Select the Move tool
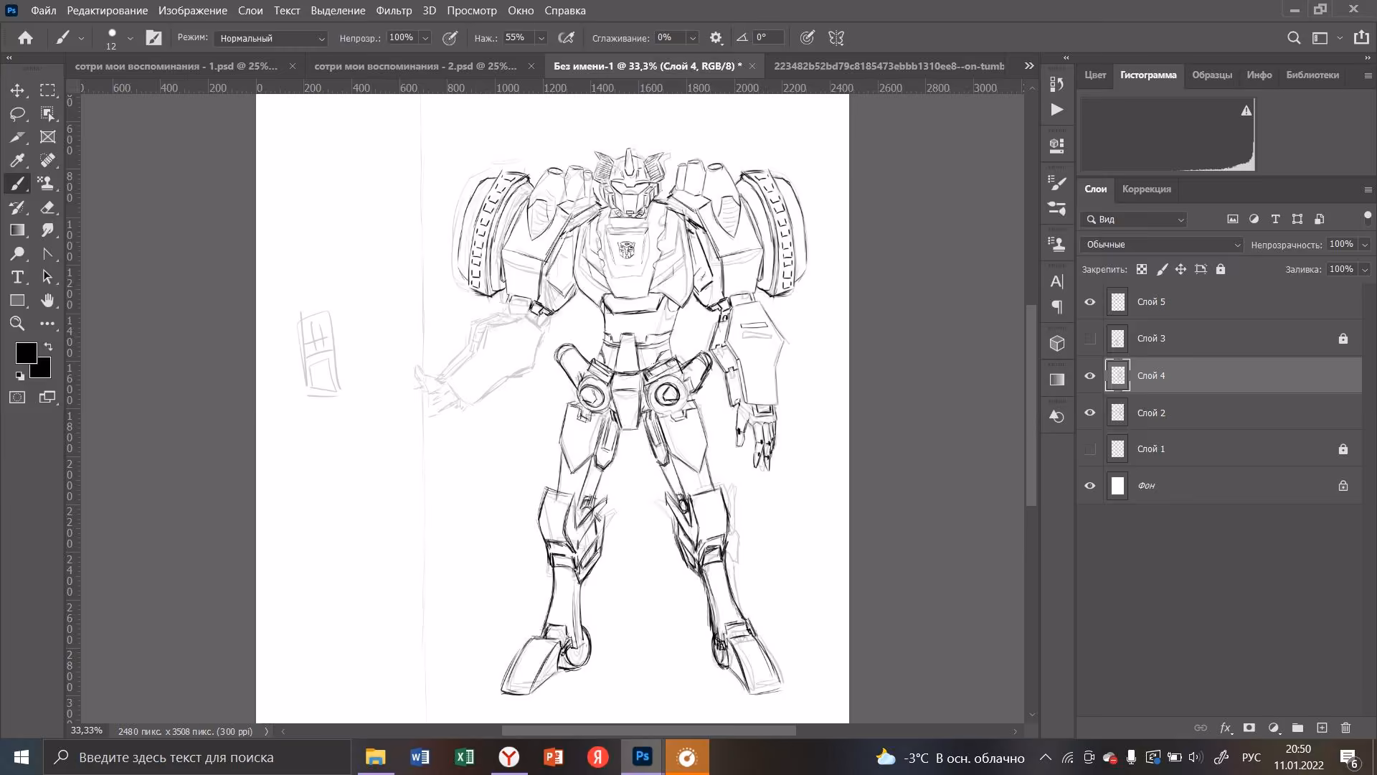Image resolution: width=1377 pixels, height=775 pixels. (17, 90)
